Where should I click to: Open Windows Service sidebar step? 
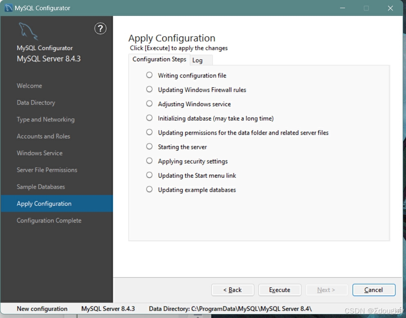pos(40,153)
